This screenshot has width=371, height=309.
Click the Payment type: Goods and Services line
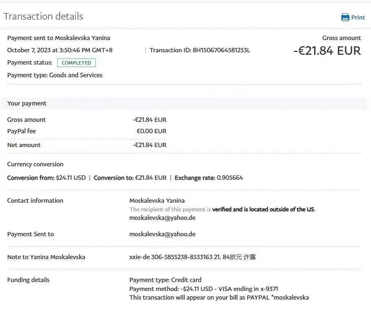coord(55,75)
